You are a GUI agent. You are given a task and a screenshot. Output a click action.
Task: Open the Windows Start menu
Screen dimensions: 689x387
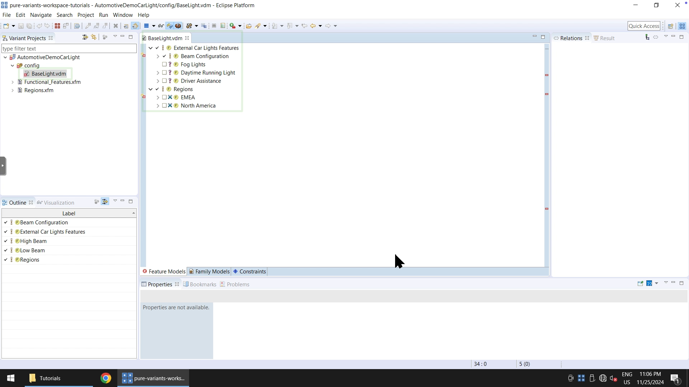(x=11, y=378)
